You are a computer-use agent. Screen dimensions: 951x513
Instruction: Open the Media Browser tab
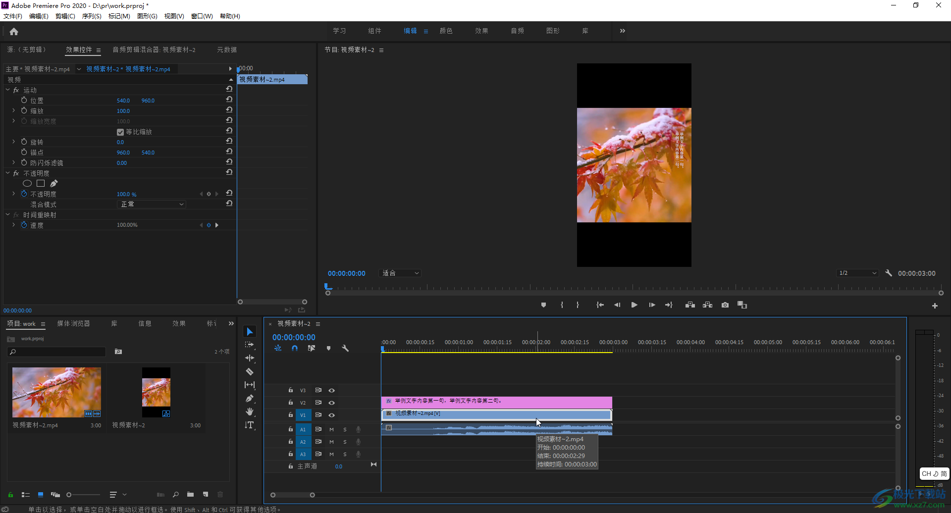click(73, 323)
